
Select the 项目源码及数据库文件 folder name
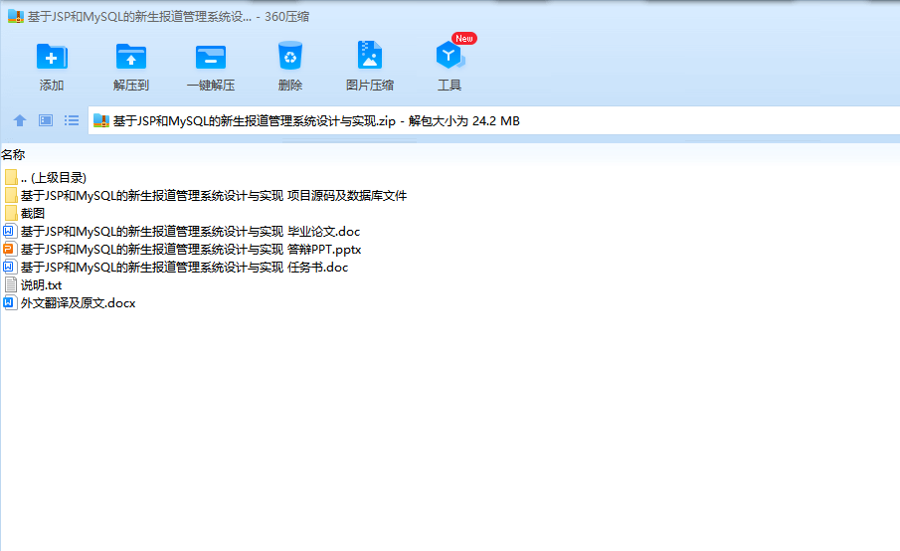click(x=214, y=195)
